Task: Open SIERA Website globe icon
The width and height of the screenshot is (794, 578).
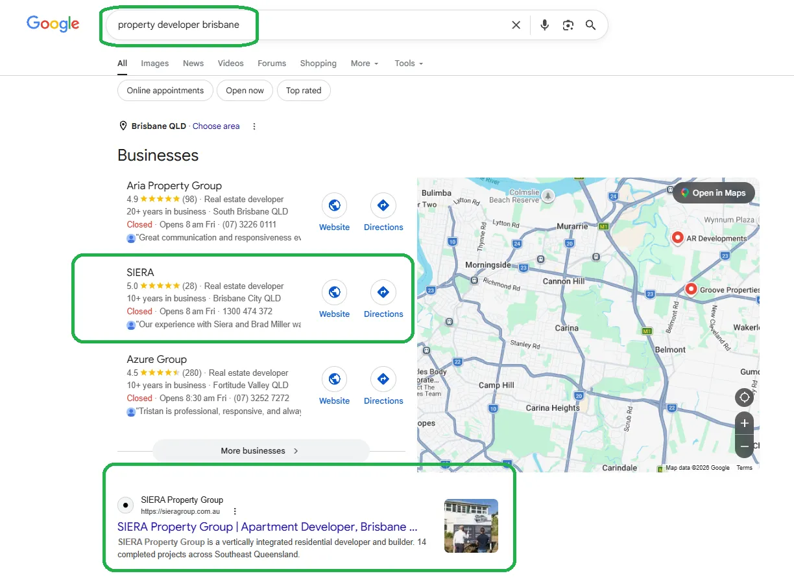Action: (334, 293)
